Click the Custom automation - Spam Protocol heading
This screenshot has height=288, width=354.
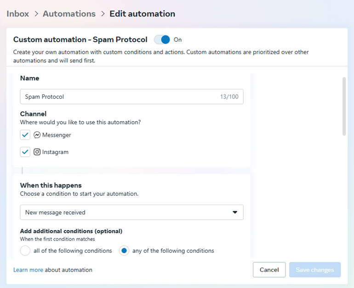(80, 39)
